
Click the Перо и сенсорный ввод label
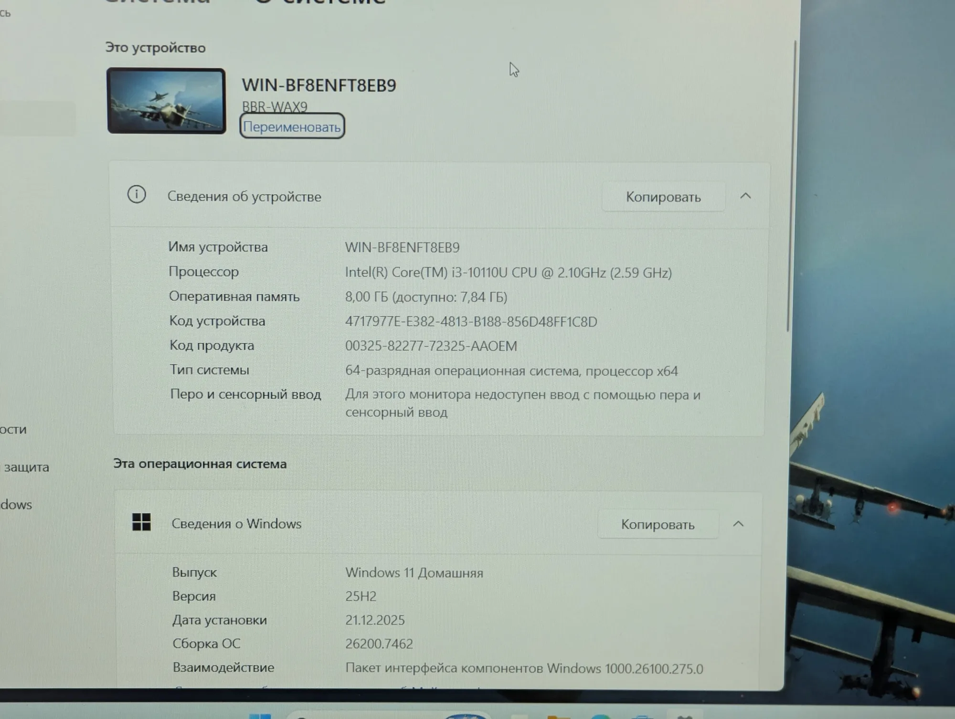click(245, 394)
